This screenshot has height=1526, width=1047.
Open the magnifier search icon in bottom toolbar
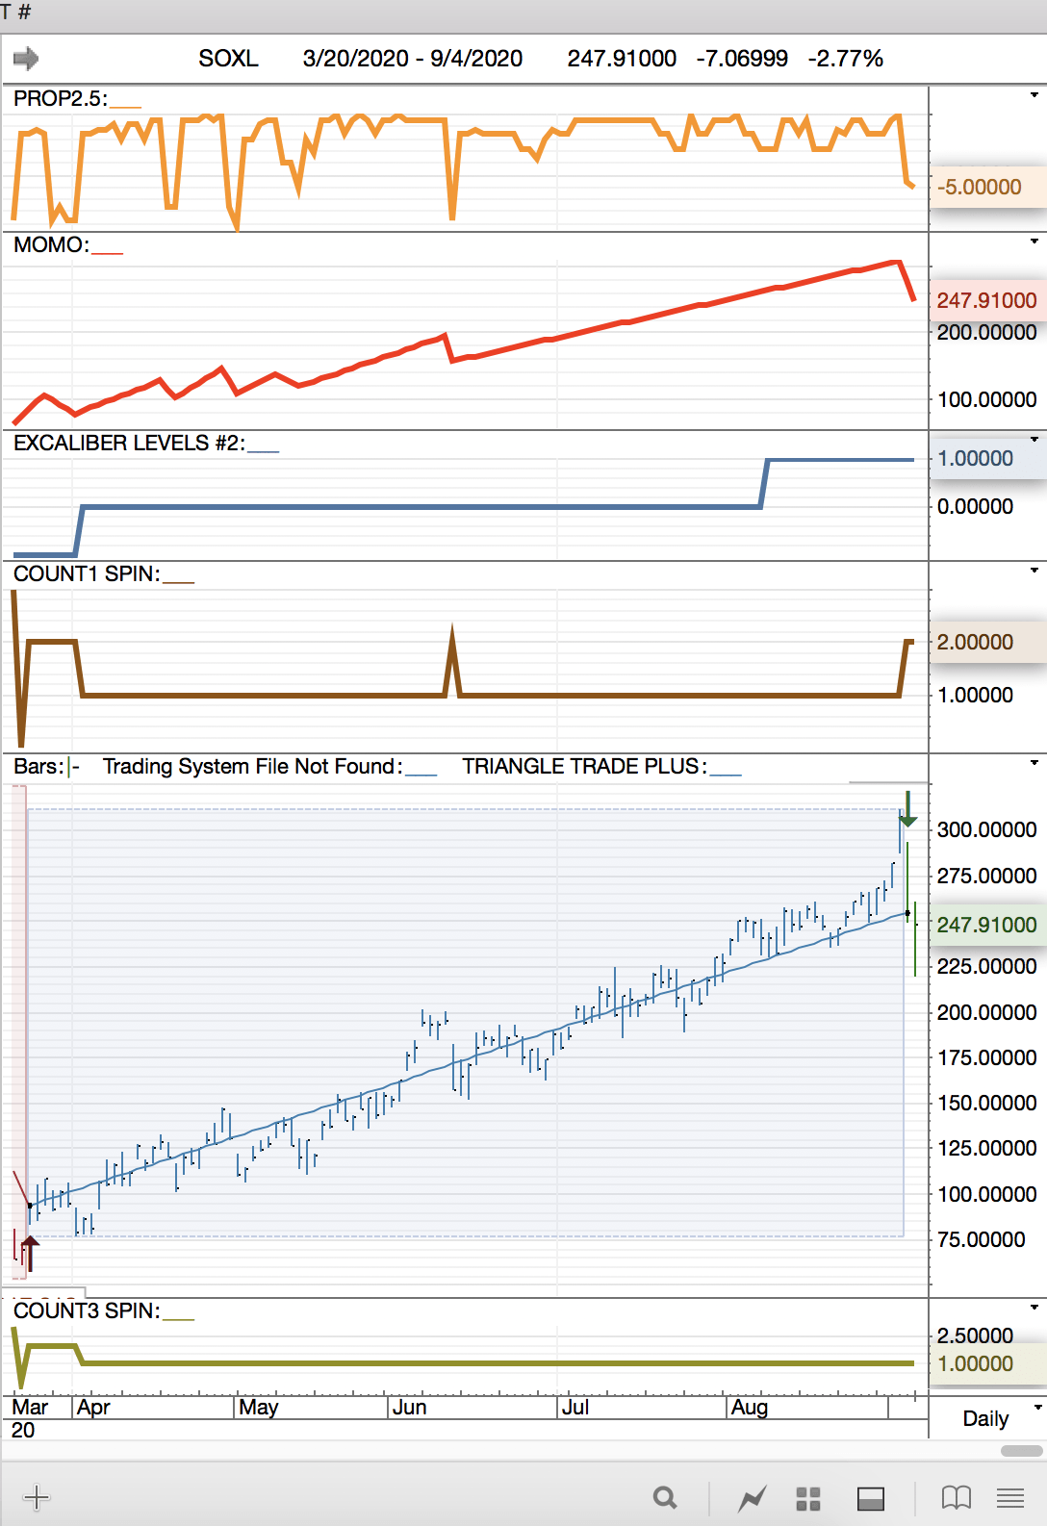[x=665, y=1497]
